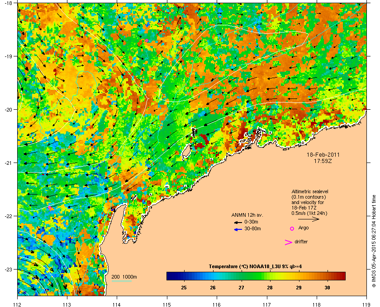This screenshot has width=380, height=307.
Task: Click the 0-30m depth label
Action: (251, 222)
